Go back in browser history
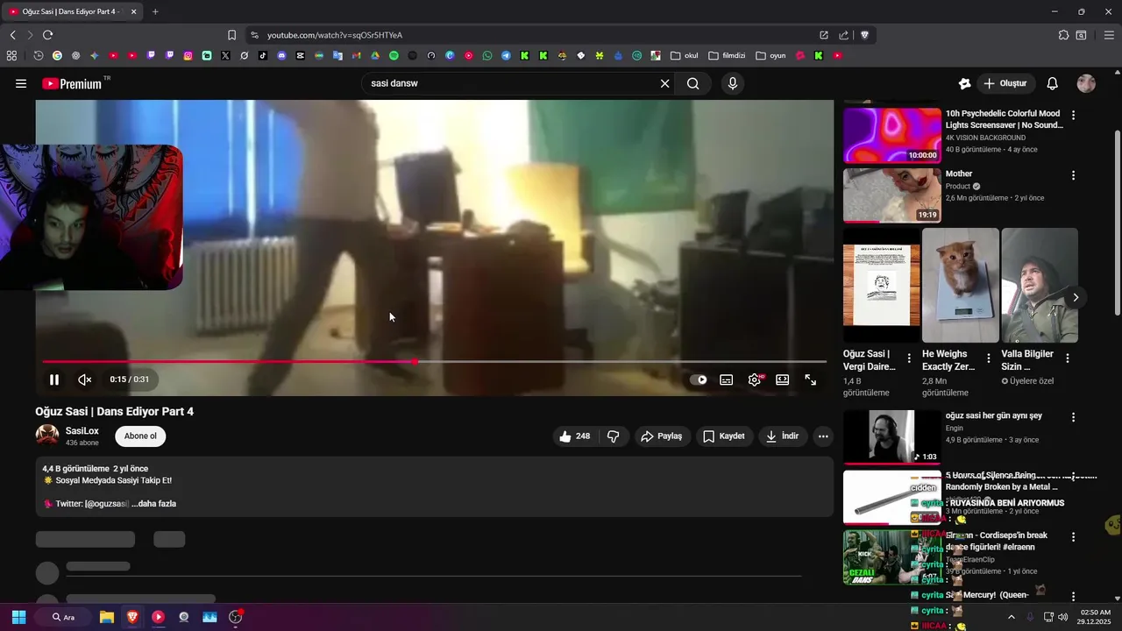Viewport: 1122px width, 631px height. coord(12,35)
